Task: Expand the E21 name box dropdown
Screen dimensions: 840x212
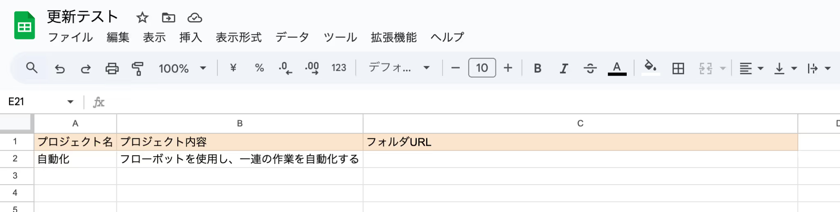Action: (71, 102)
